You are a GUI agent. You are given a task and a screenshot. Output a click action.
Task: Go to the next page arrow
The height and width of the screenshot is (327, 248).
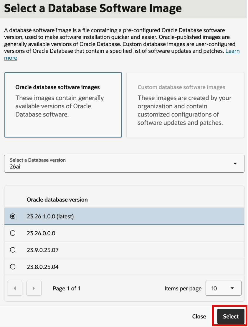(34, 288)
